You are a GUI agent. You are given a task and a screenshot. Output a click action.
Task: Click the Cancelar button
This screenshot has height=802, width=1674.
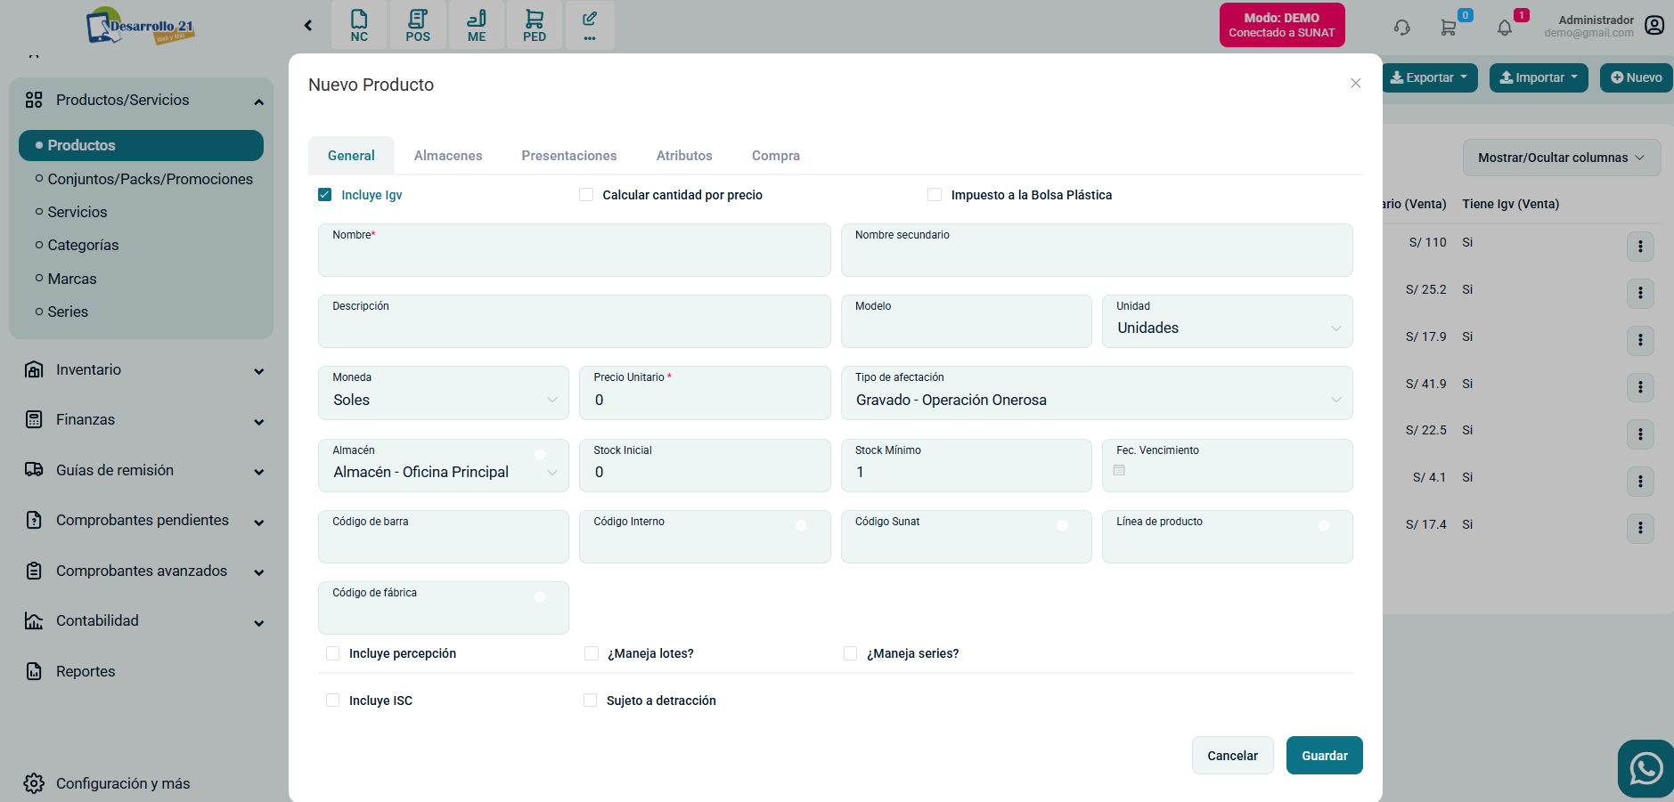click(1232, 756)
